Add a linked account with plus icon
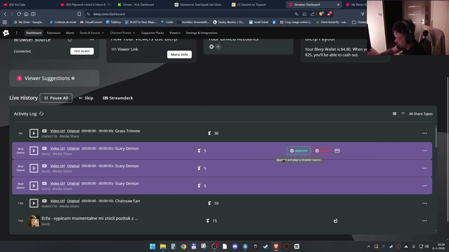 click(x=218, y=47)
